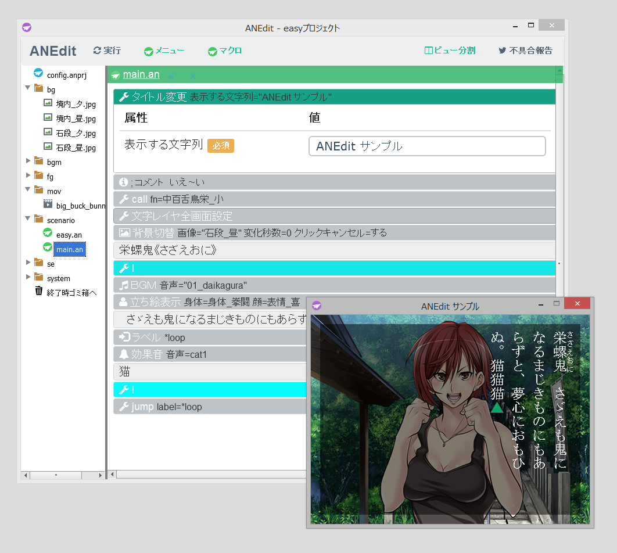Image resolution: width=617 pixels, height=553 pixels.
Task: Expand the bgm folder
Action: tap(28, 160)
